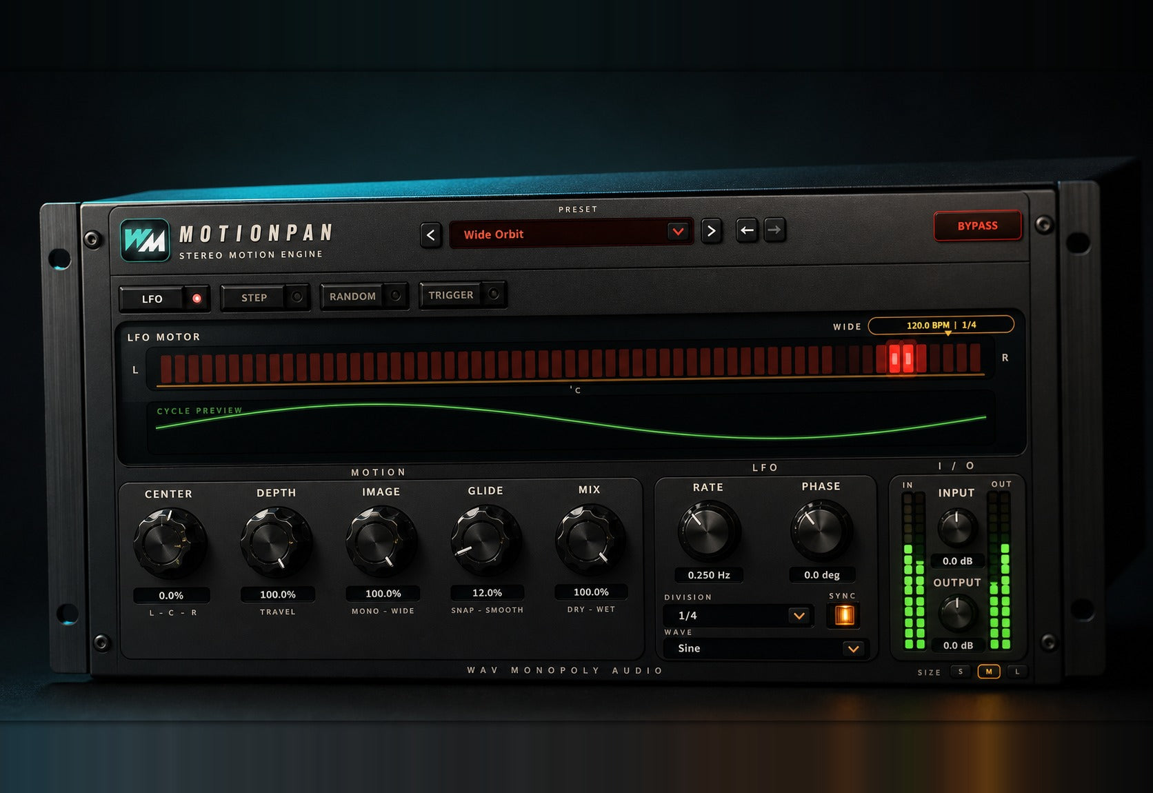1153x793 pixels.
Task: Click the GLIDE knob
Action: tap(485, 538)
